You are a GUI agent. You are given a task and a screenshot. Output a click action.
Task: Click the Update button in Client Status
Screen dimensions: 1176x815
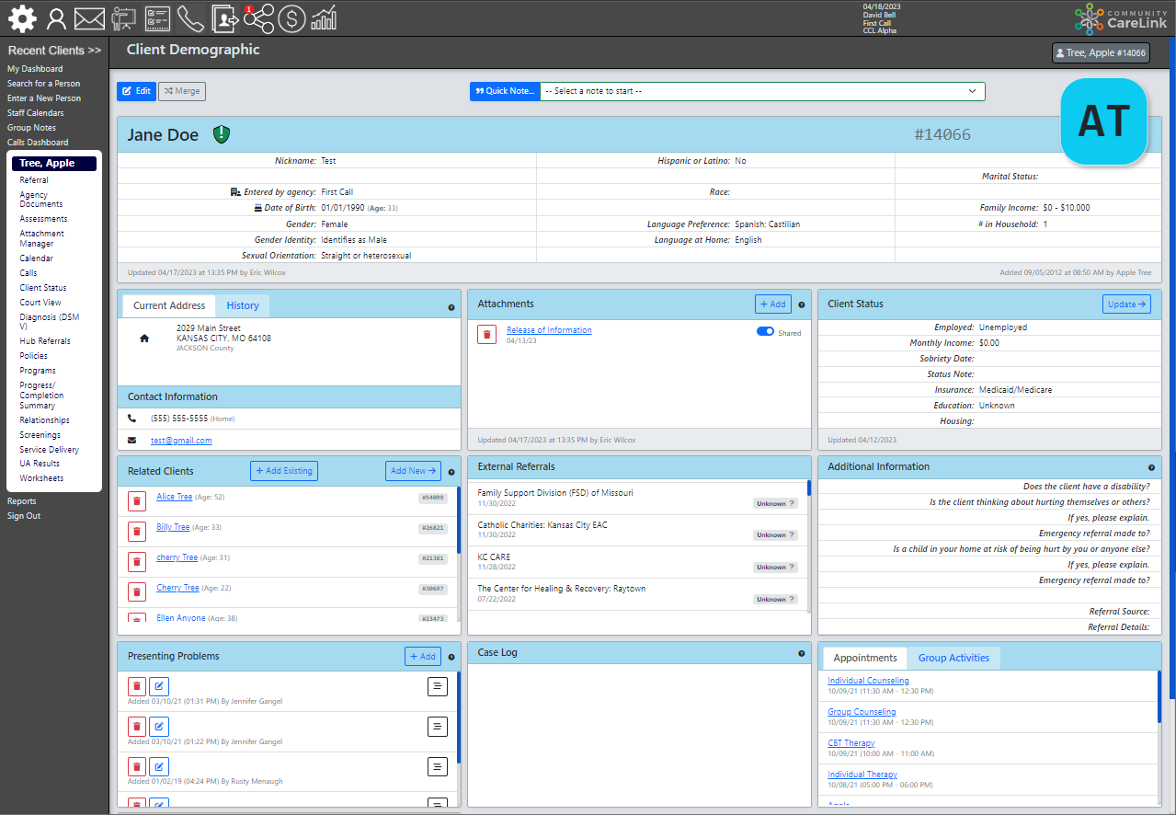tap(1125, 304)
